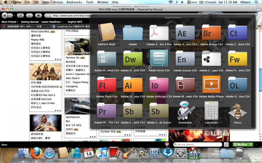This screenshot has height=163, width=262.
Task: Open Safari from the Dock
Action: [x=49, y=153]
